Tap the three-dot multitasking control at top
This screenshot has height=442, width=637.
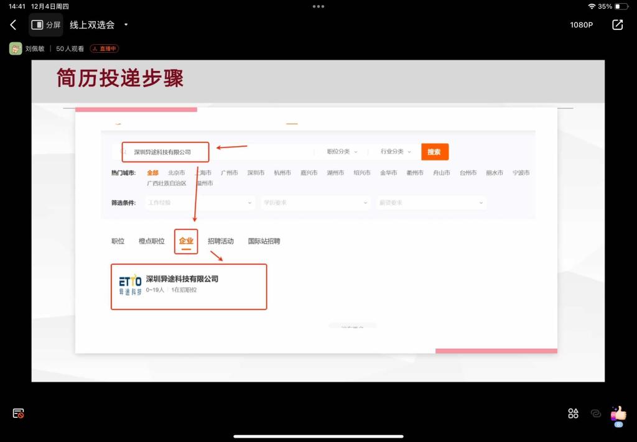pyautogui.click(x=318, y=6)
